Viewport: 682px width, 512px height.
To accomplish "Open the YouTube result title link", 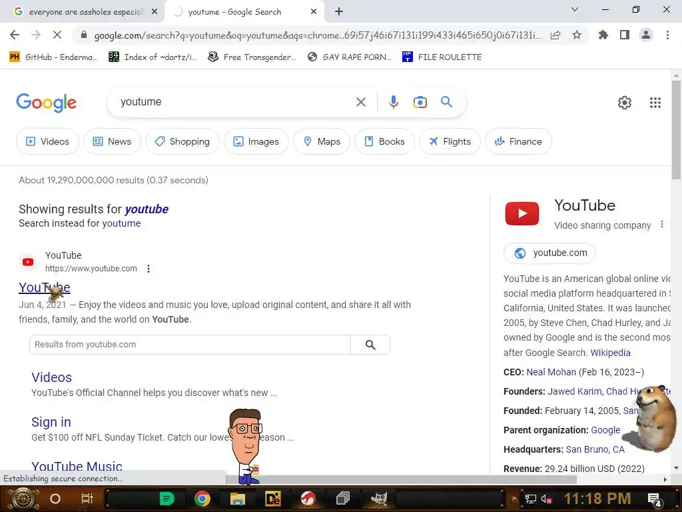I will tap(45, 287).
